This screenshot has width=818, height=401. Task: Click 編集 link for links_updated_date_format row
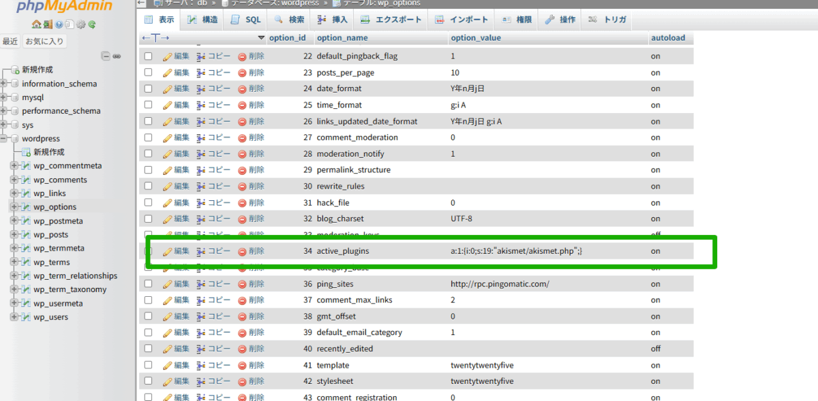click(x=181, y=121)
